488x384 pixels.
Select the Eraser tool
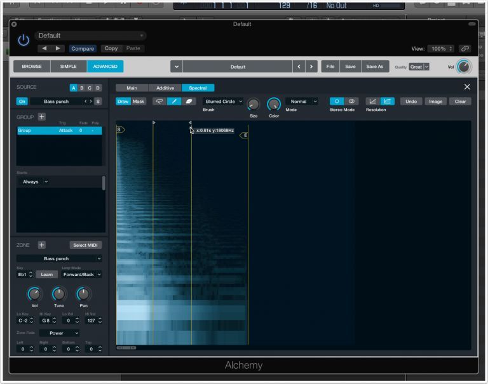click(189, 102)
